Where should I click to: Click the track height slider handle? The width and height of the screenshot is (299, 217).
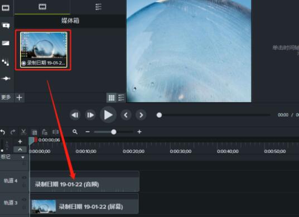(2, 151)
